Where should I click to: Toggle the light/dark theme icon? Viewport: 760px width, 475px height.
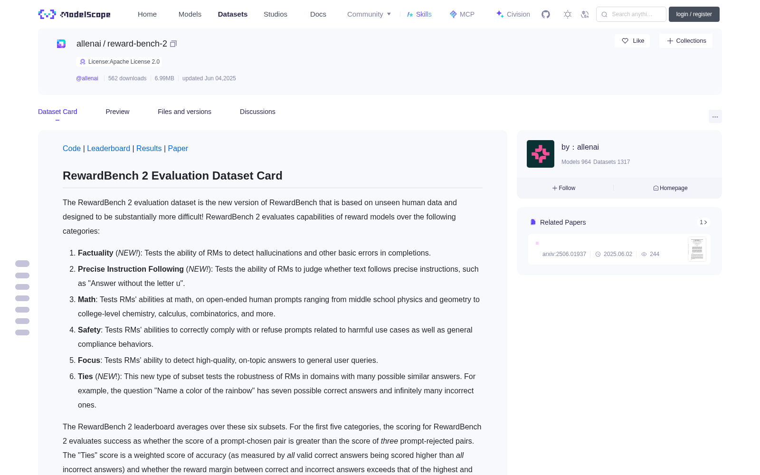(568, 14)
